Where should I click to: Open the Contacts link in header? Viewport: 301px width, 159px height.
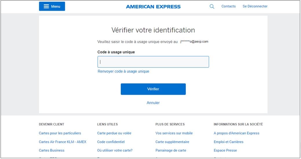228,6
